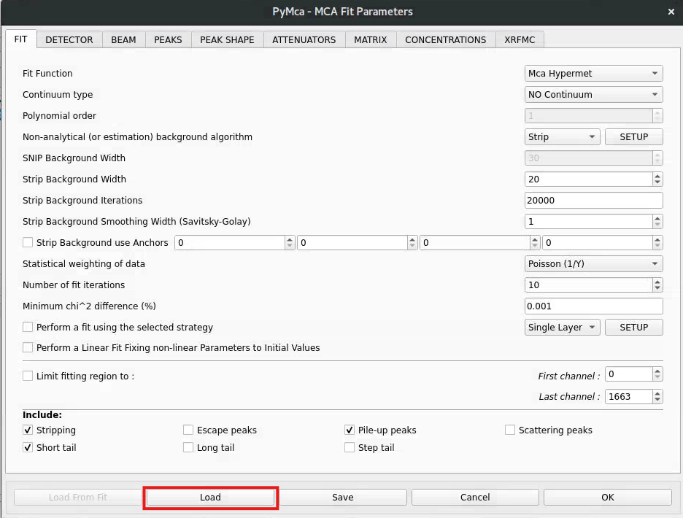Click the First channel field
Screen dimensions: 683x518
pyautogui.click(x=629, y=374)
